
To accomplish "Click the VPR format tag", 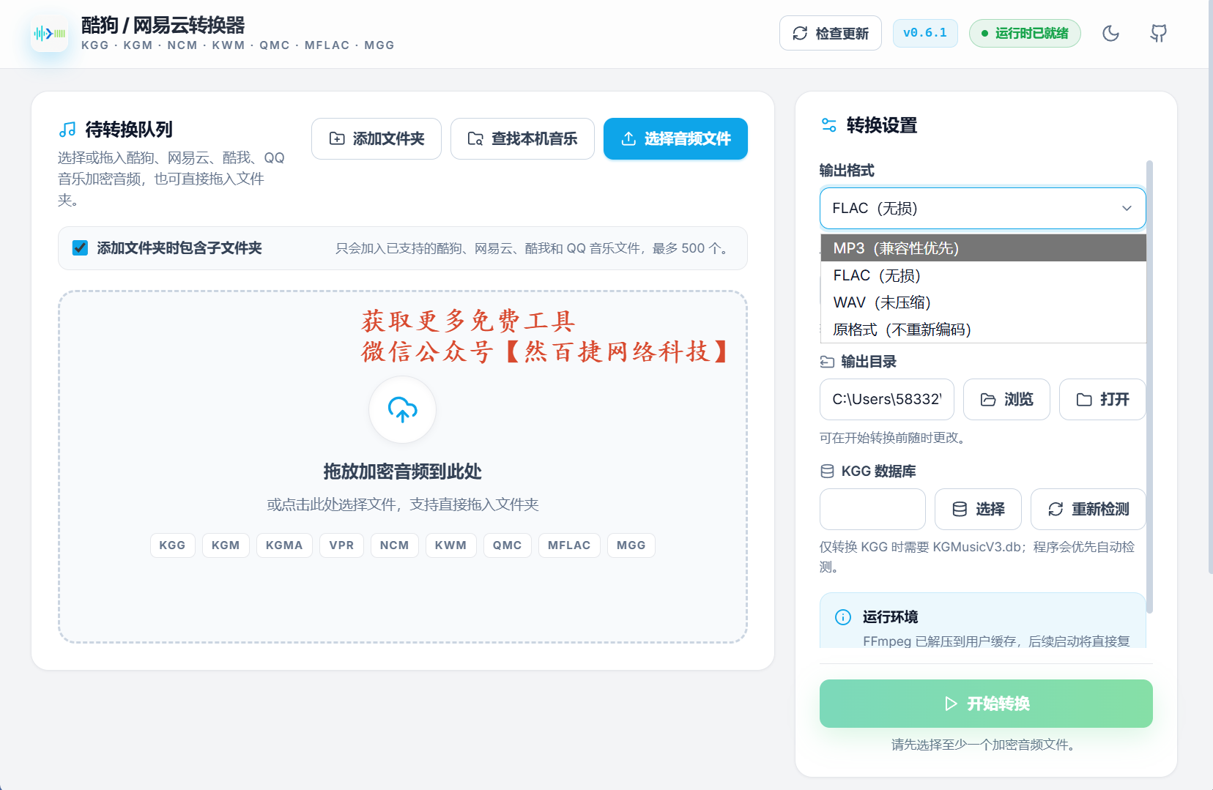I will 341,545.
